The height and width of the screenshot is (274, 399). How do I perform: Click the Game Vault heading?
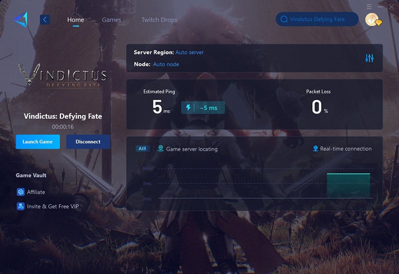[31, 175]
